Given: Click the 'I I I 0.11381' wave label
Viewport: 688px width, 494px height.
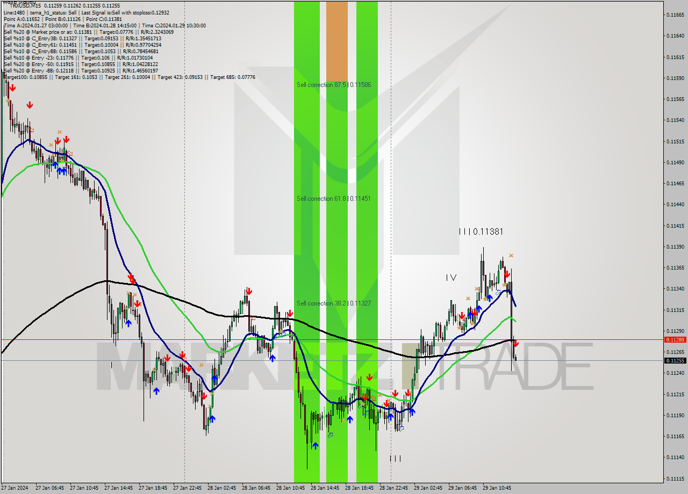Looking at the screenshot, I should (x=481, y=231).
